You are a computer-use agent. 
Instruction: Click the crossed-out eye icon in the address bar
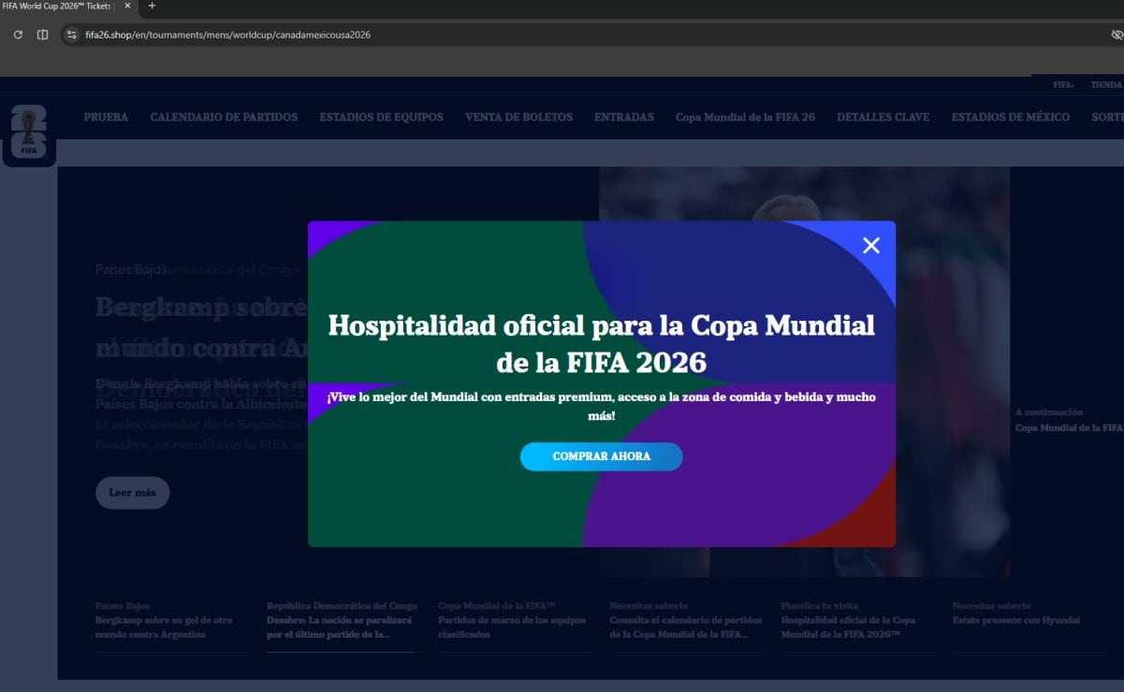1117,35
